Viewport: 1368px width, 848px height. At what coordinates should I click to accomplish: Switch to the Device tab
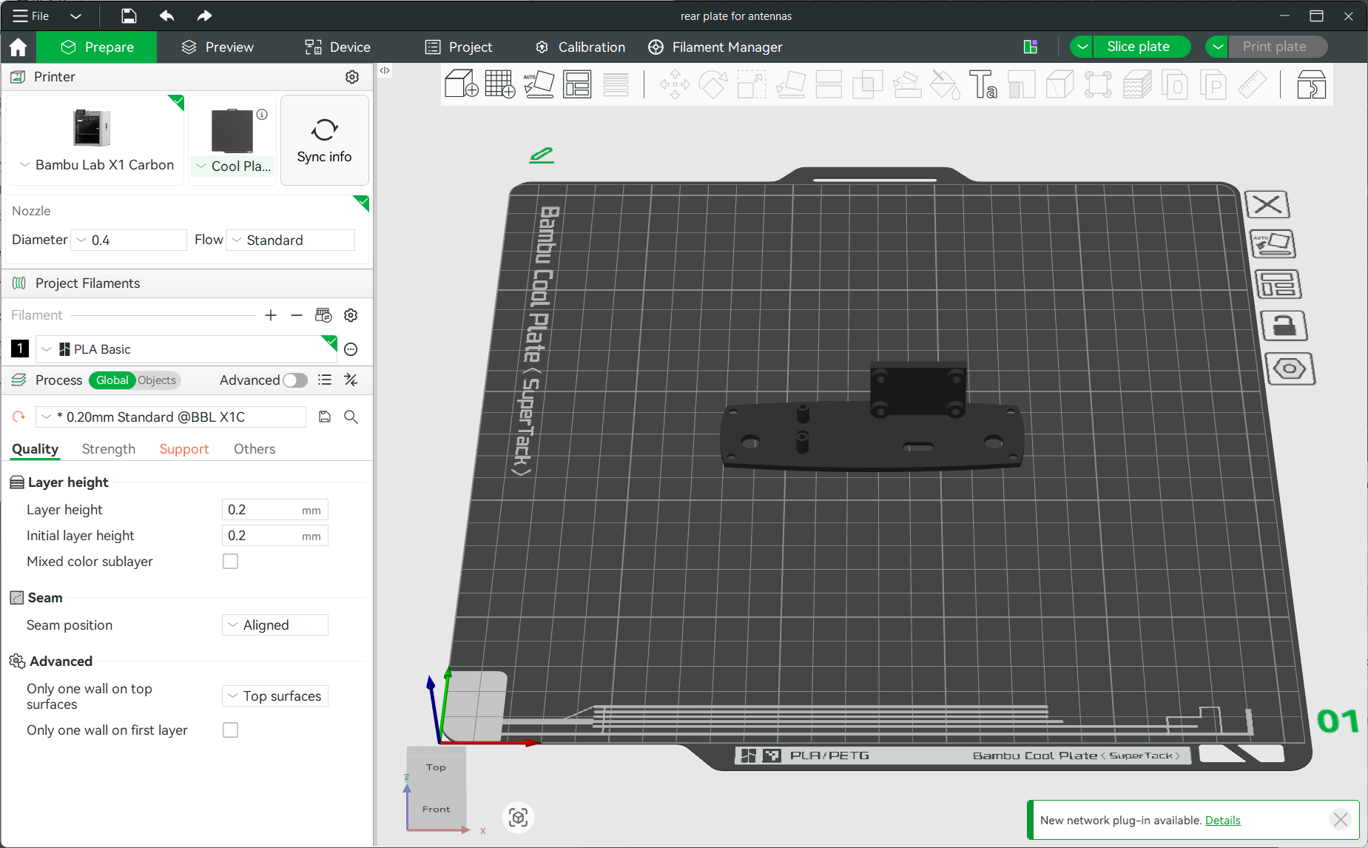click(337, 47)
